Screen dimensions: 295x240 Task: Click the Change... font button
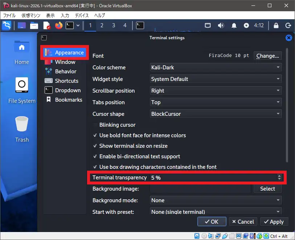pyautogui.click(x=267, y=56)
